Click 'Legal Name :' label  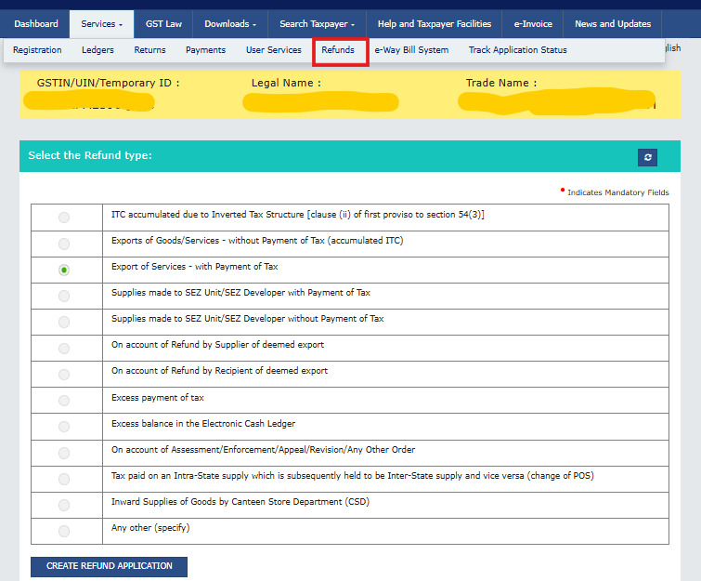[286, 83]
